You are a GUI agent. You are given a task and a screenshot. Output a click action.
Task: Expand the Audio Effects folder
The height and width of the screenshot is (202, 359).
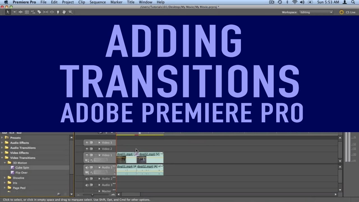[x=2, y=143]
